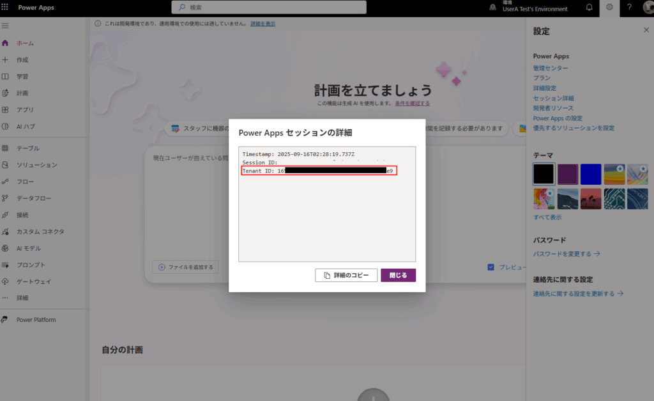
Task: Click the AI モデル icon
Action: click(5, 248)
